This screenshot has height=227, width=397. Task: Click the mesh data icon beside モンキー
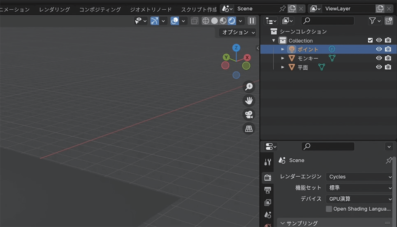click(x=332, y=58)
